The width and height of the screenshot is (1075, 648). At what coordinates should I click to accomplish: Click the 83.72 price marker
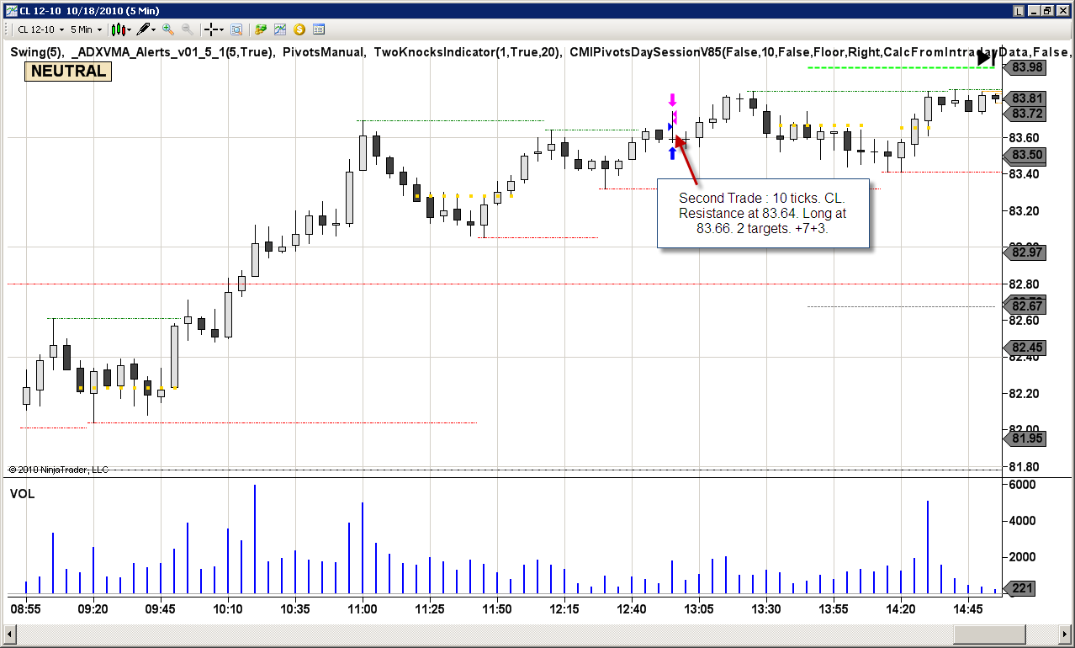tap(1027, 114)
